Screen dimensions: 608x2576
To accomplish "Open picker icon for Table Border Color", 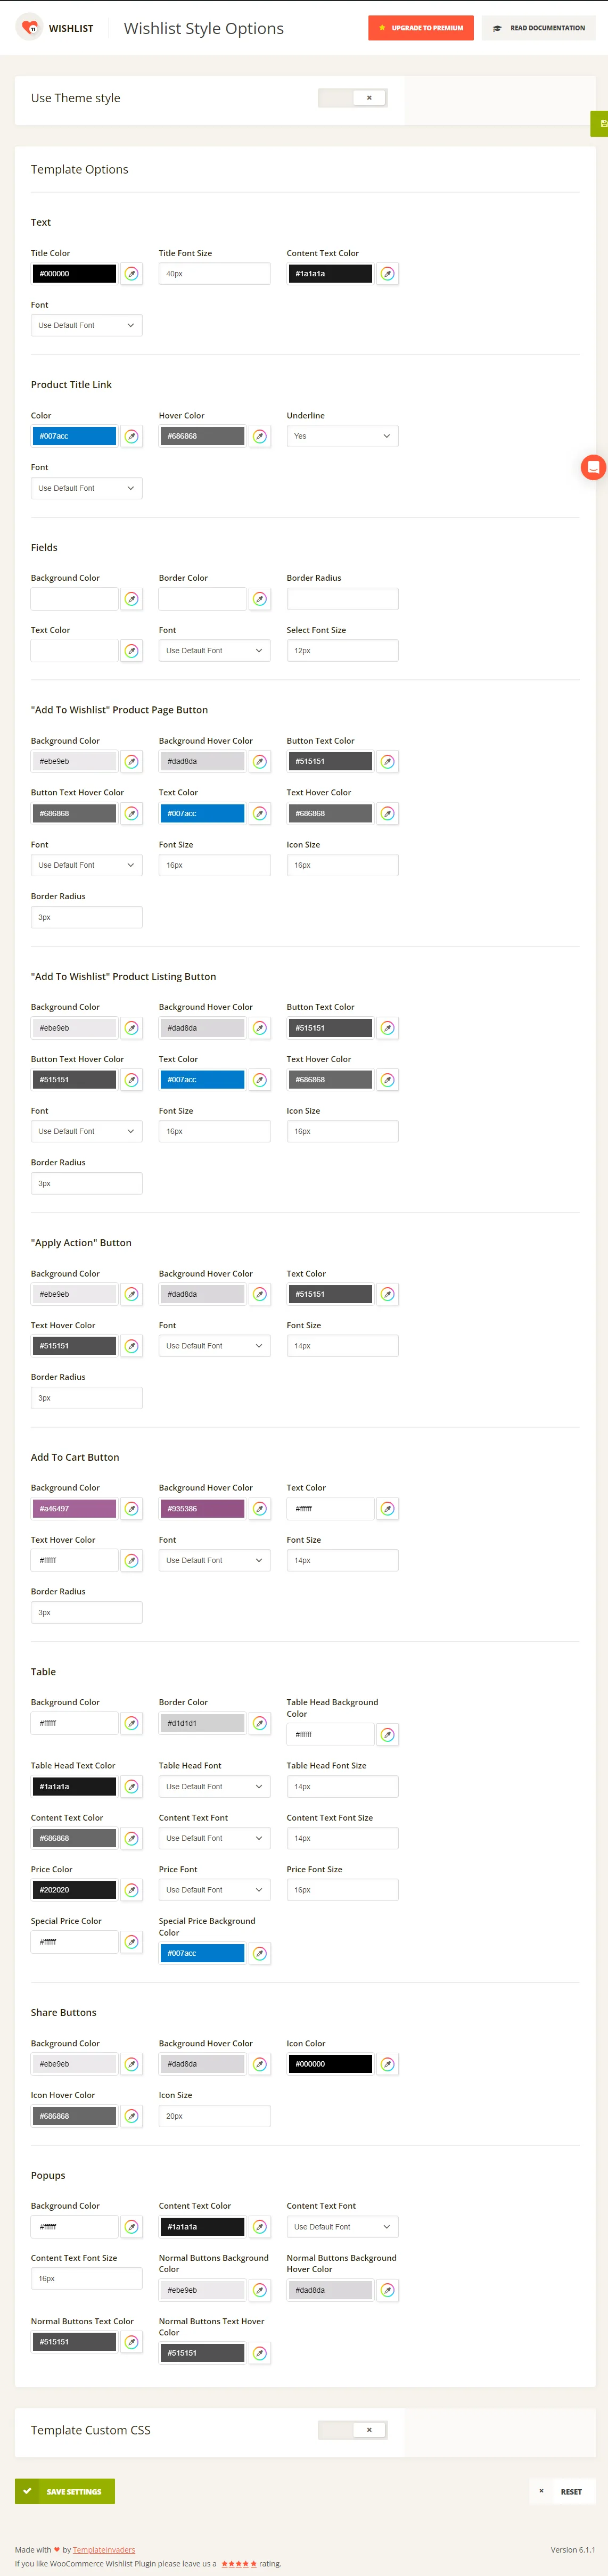I will (x=259, y=1723).
